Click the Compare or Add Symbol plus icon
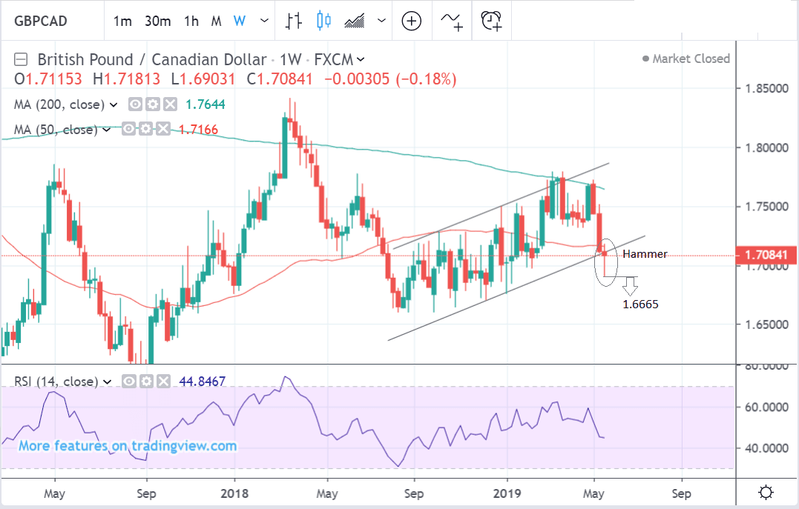The image size is (799, 509). pos(411,21)
